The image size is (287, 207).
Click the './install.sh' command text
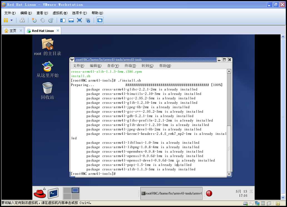click(129, 80)
